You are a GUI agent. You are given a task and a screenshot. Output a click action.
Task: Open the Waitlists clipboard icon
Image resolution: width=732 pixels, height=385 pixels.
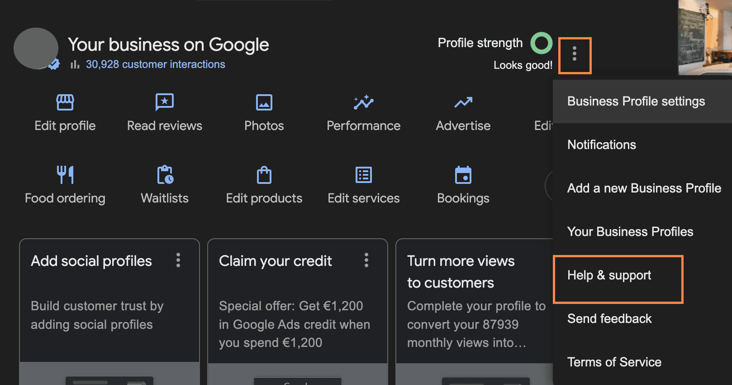[165, 175]
